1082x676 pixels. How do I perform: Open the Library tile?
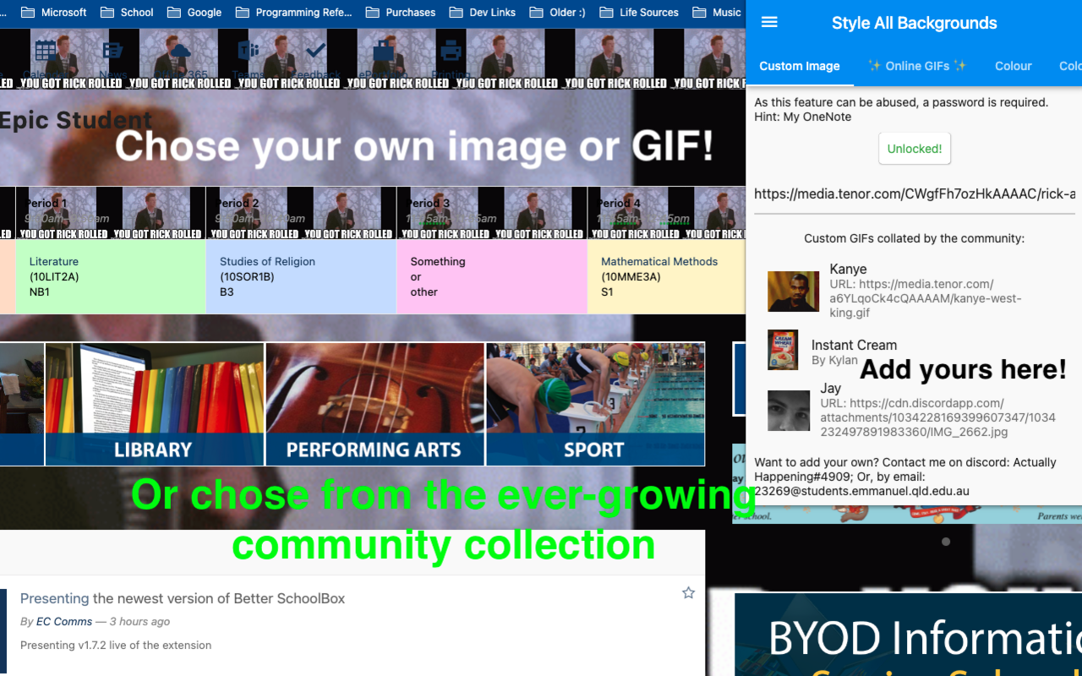(154, 404)
